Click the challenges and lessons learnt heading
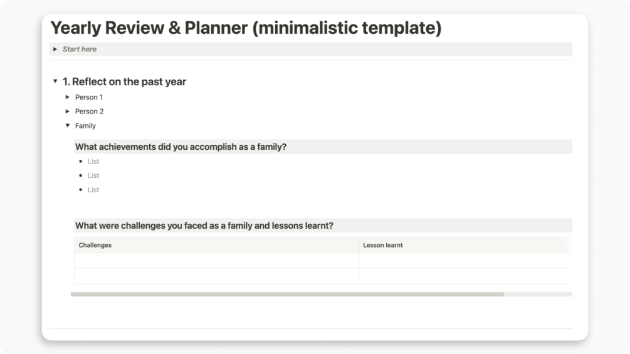Screen dimensions: 630x354 coord(204,226)
